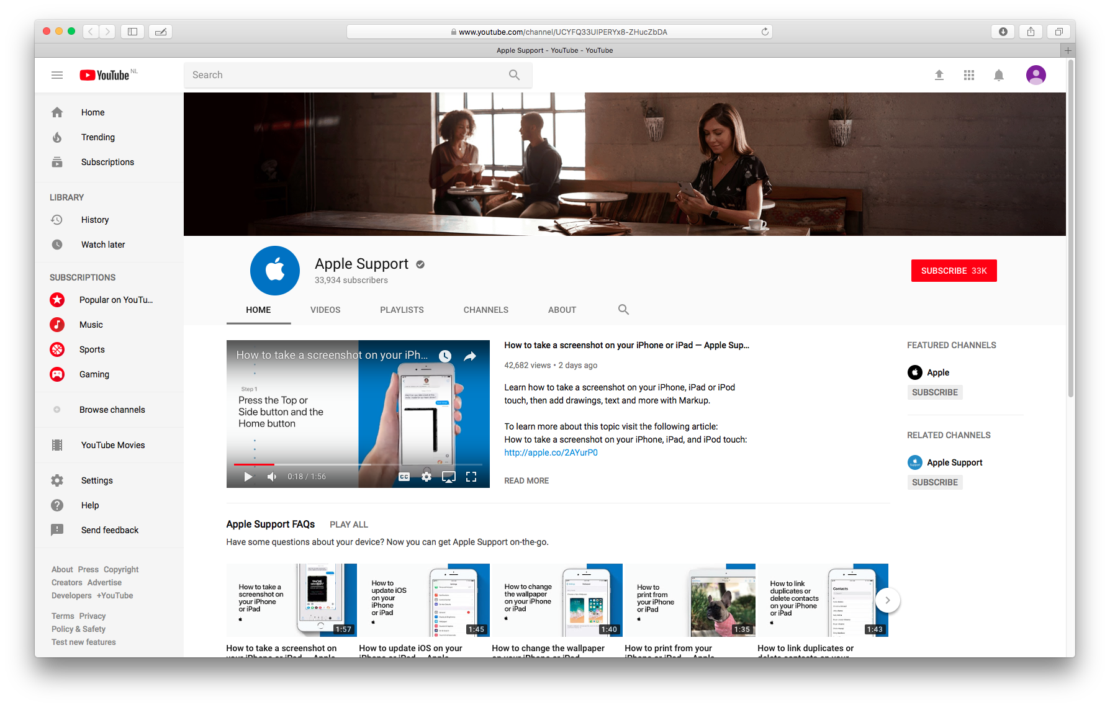Go to Home in sidebar
Viewport: 1110px width, 707px height.
tap(109, 112)
